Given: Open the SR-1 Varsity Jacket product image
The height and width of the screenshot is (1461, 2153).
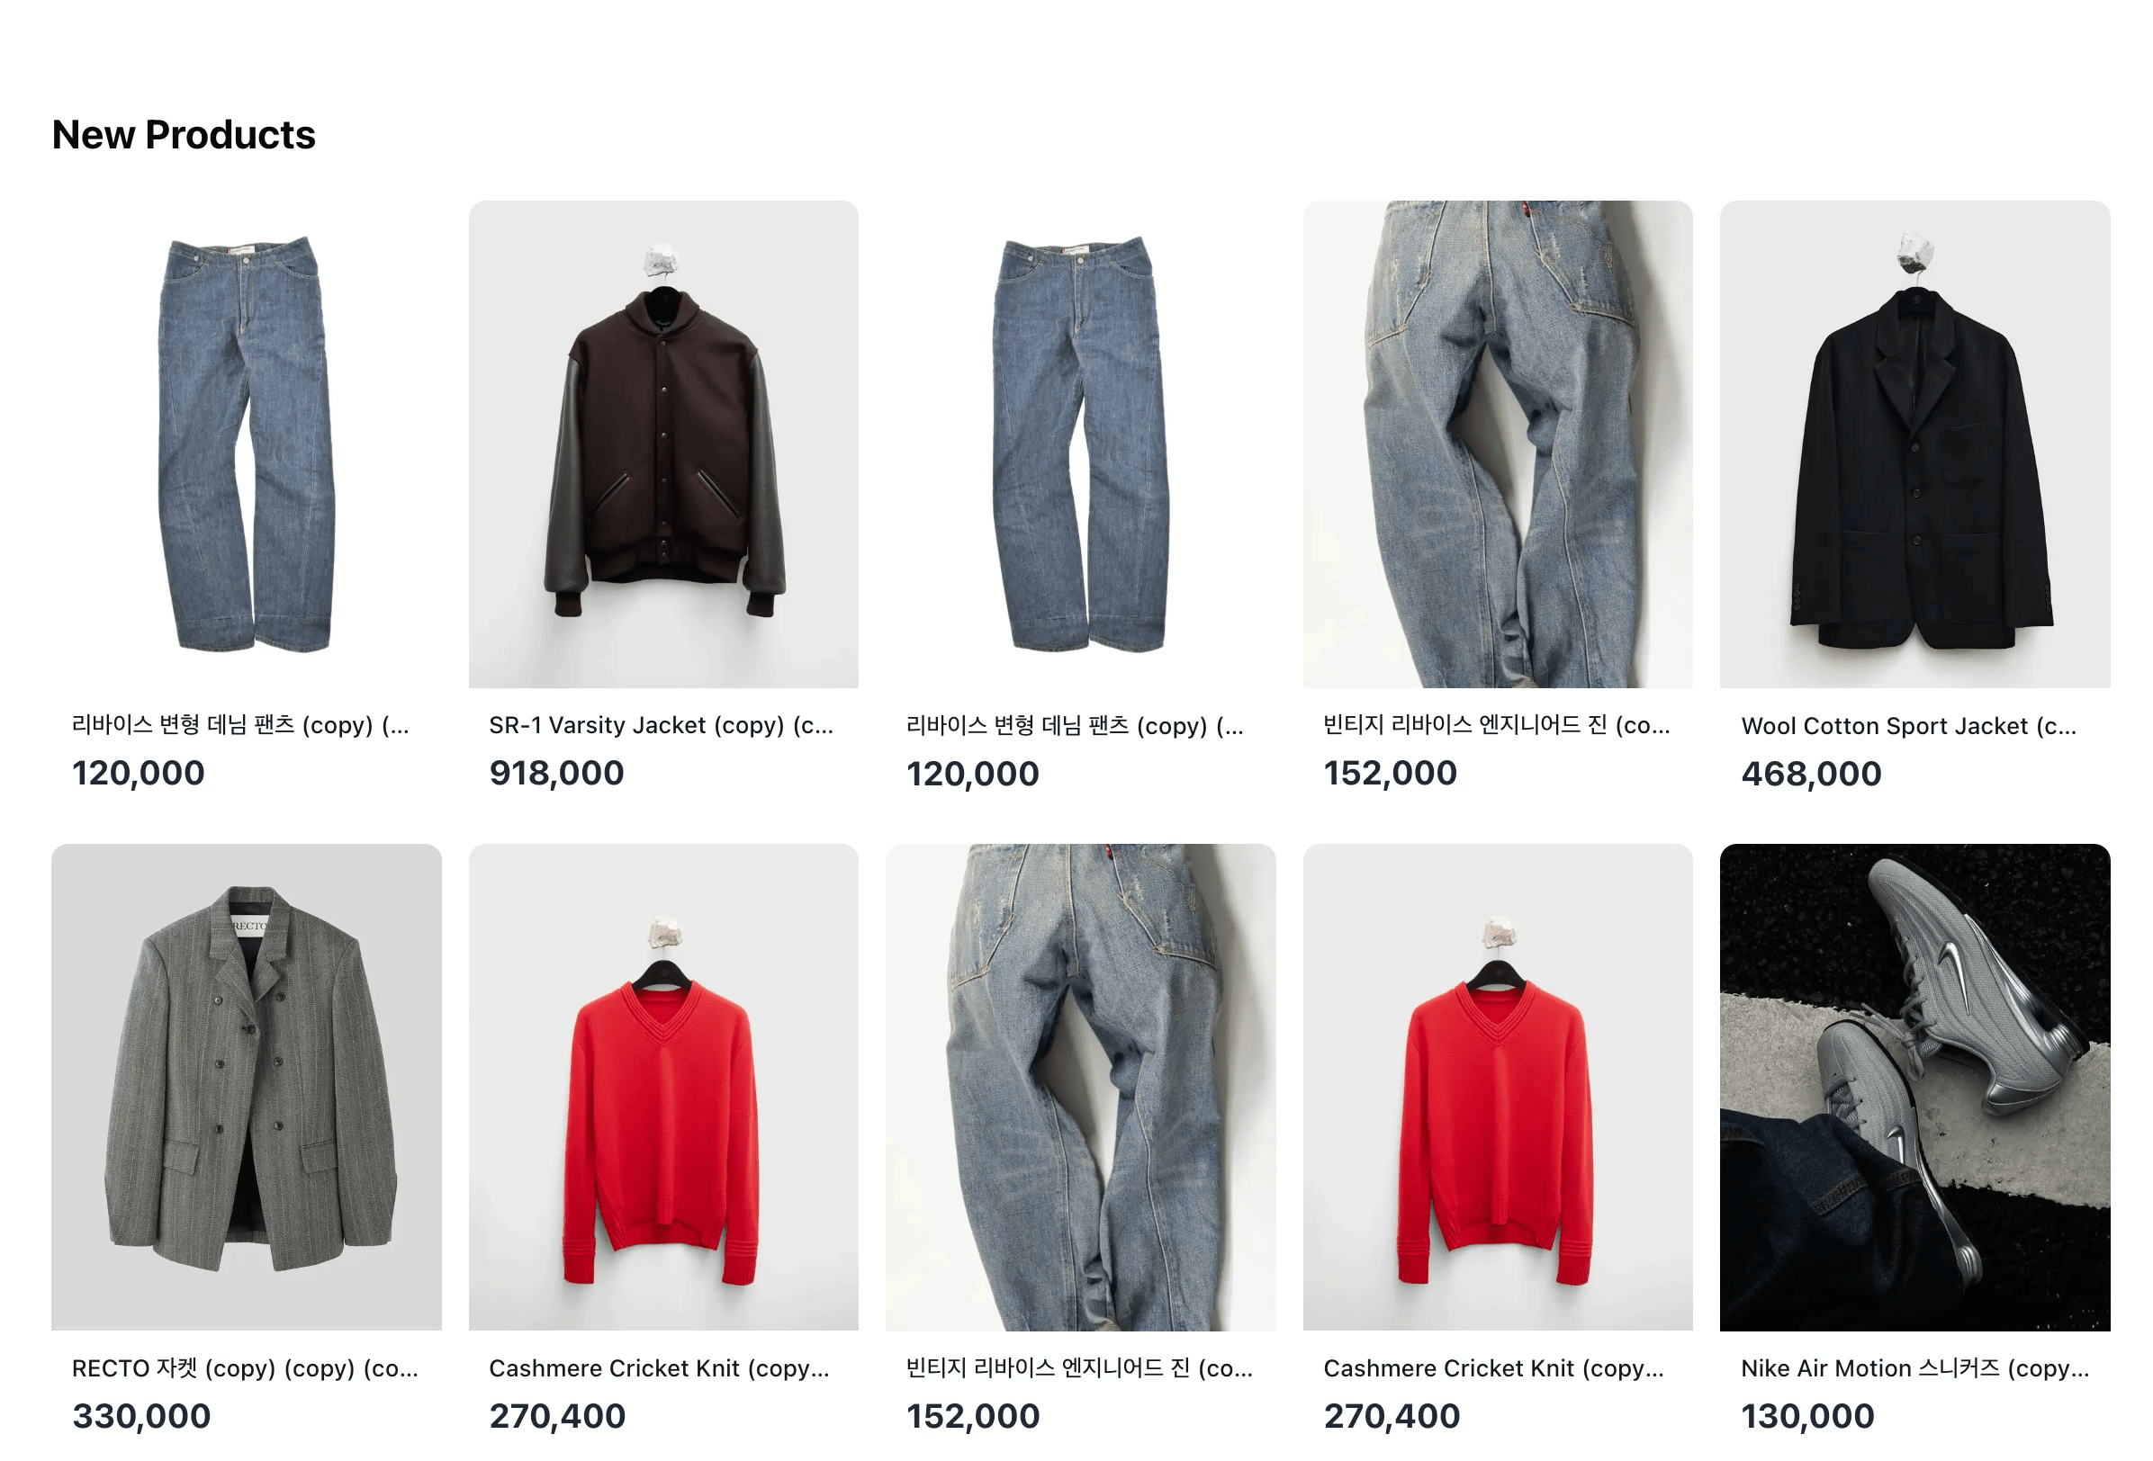Looking at the screenshot, I should tap(663, 444).
